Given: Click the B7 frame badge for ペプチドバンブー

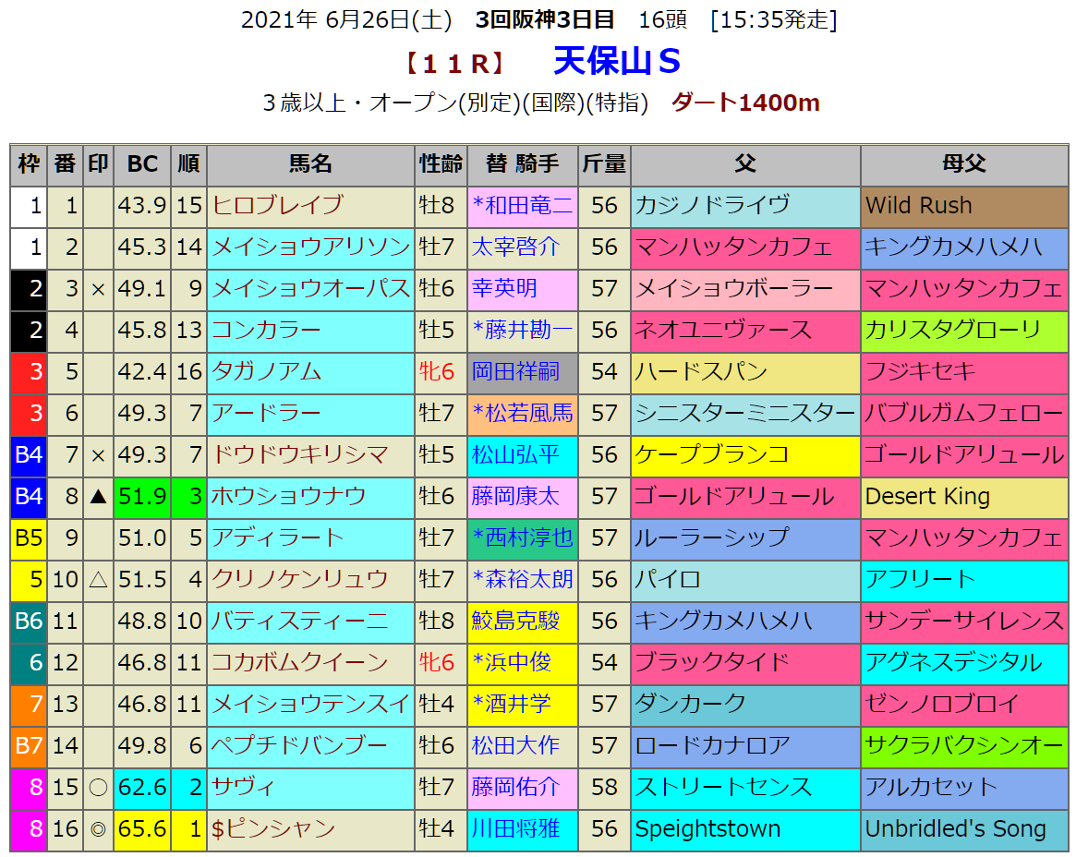Looking at the screenshot, I should (x=29, y=745).
